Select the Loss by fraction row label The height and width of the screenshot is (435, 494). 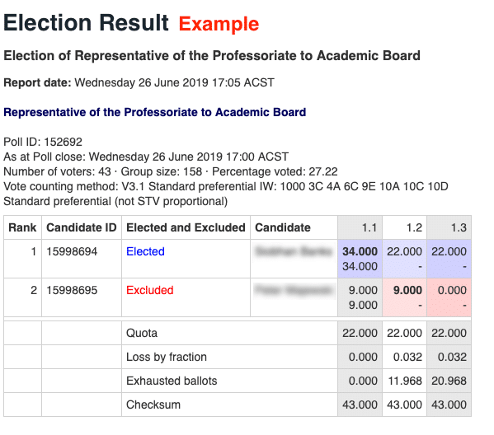(167, 357)
